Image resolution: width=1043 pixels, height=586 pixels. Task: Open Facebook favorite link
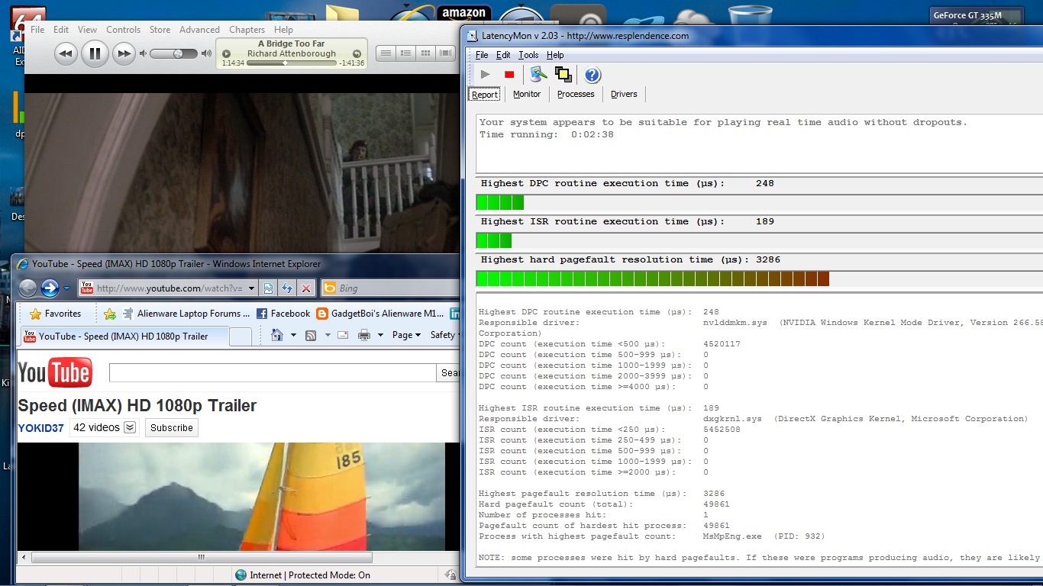point(283,314)
